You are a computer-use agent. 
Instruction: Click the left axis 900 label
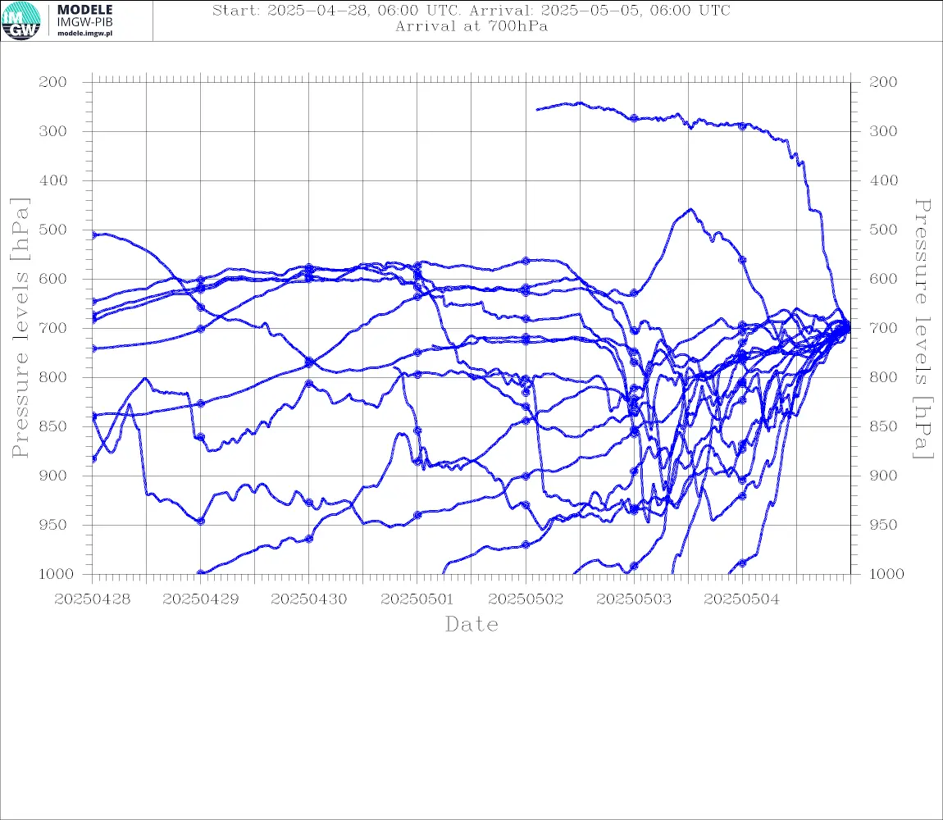click(53, 476)
